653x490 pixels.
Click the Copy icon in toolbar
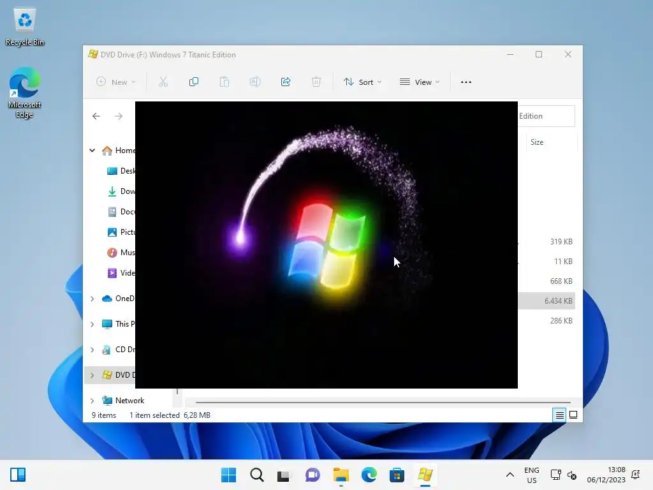point(194,82)
